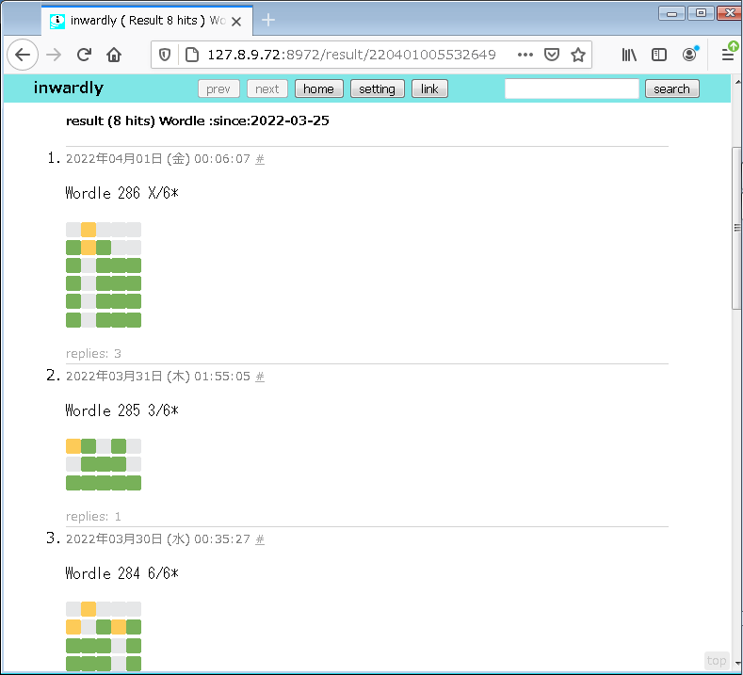This screenshot has height=675, width=743.
Task: Click 'replies: 1' under Wordle 285
Action: (93, 516)
